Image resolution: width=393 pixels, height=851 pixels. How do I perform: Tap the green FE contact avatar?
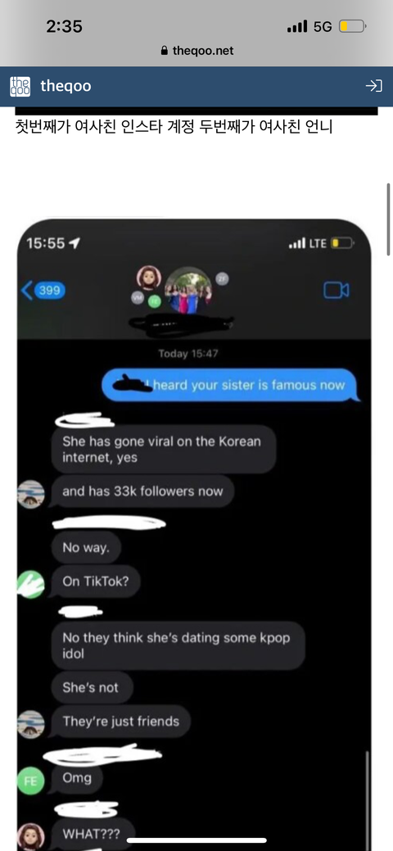click(30, 781)
